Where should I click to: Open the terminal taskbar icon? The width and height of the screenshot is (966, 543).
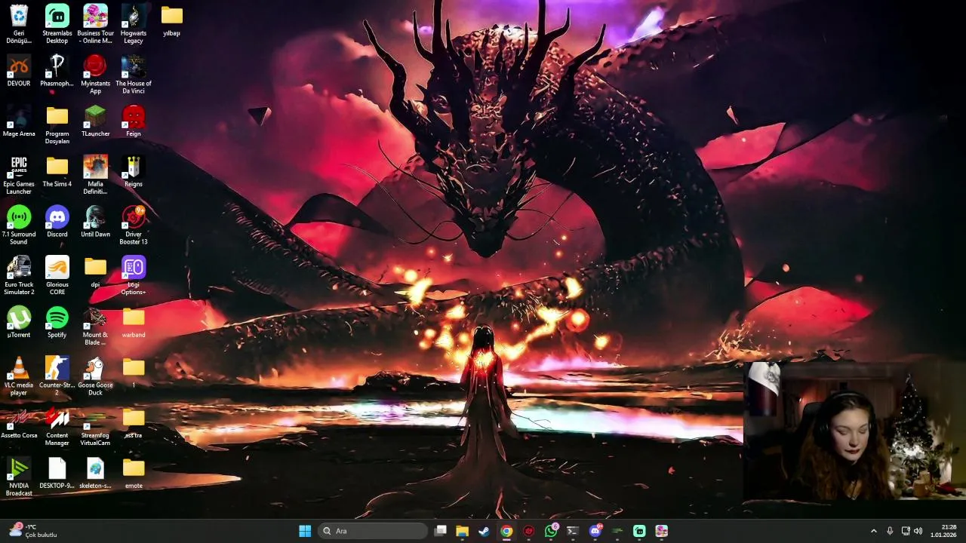click(573, 531)
